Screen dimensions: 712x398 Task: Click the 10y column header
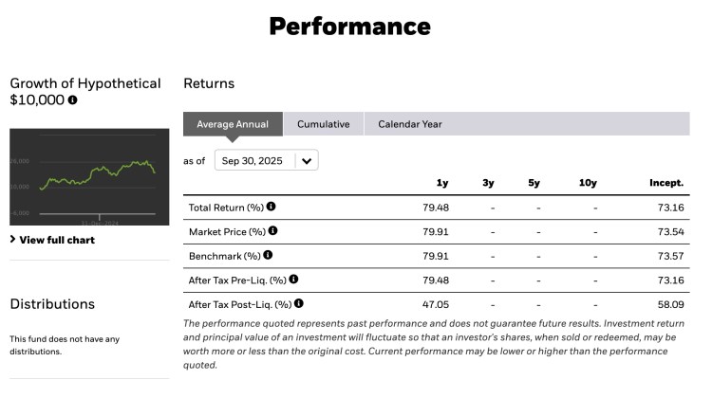click(x=589, y=182)
